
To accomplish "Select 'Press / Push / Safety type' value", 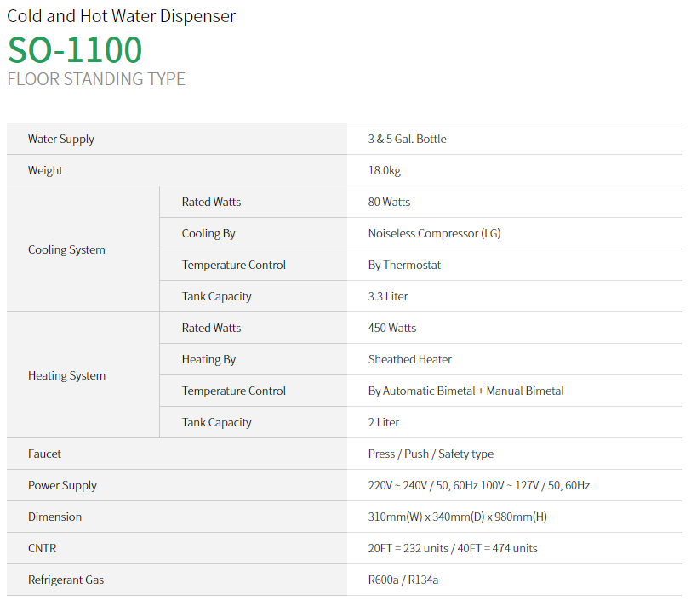I will coord(431,454).
